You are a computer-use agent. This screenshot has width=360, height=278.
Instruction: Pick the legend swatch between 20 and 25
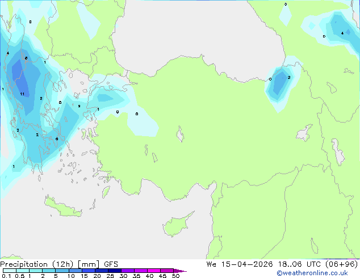pyautogui.click(x=101, y=271)
